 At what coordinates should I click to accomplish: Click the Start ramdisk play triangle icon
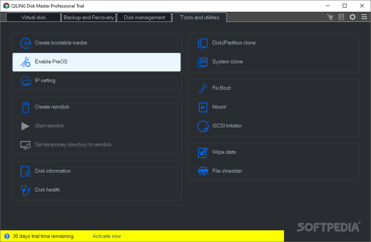(25, 126)
